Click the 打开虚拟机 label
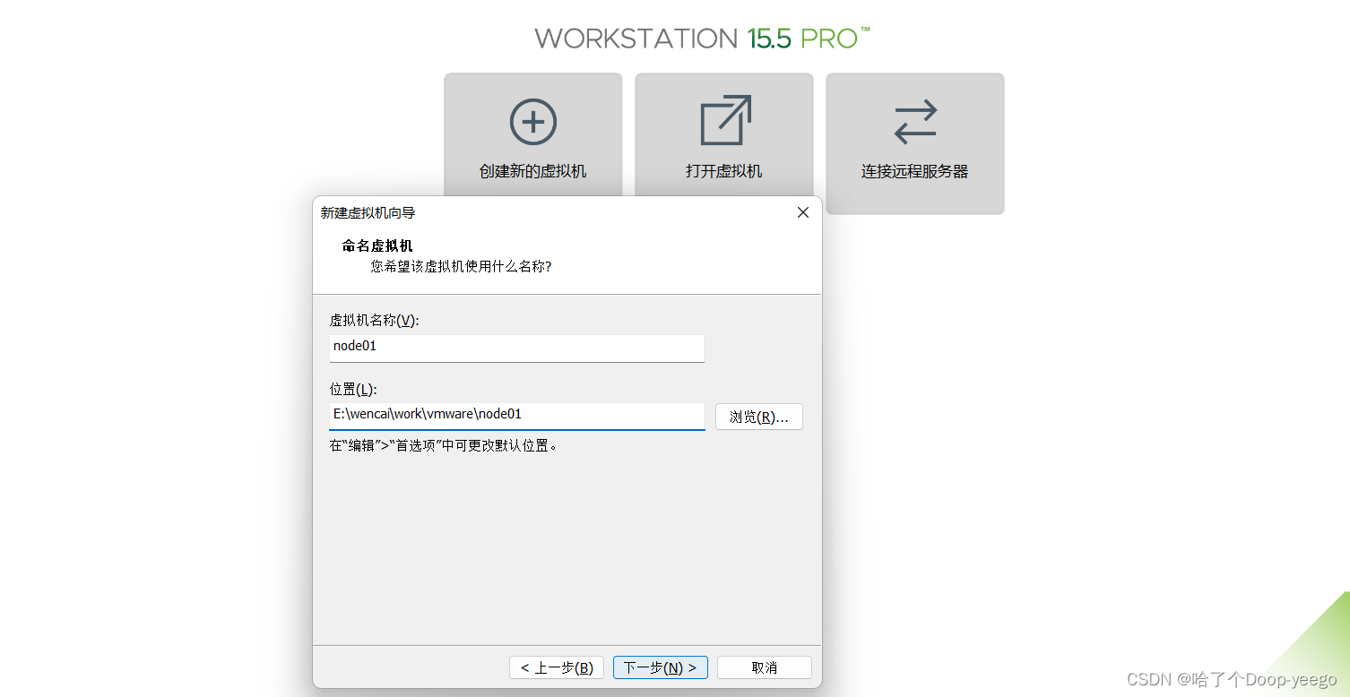This screenshot has width=1350, height=697. (724, 171)
